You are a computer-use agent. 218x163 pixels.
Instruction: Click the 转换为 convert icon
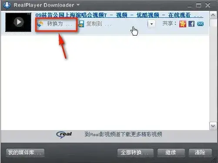[x=40, y=24]
